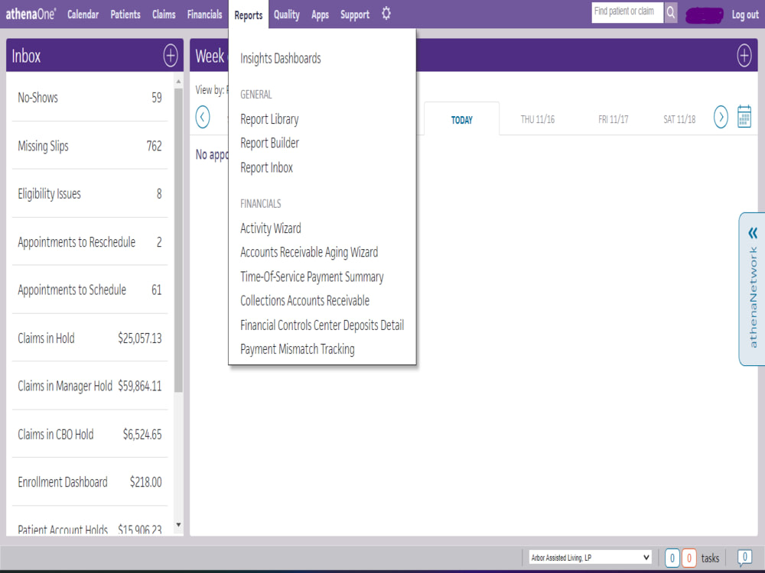This screenshot has width=765, height=573.
Task: Open the Calendar menu
Action: point(83,15)
